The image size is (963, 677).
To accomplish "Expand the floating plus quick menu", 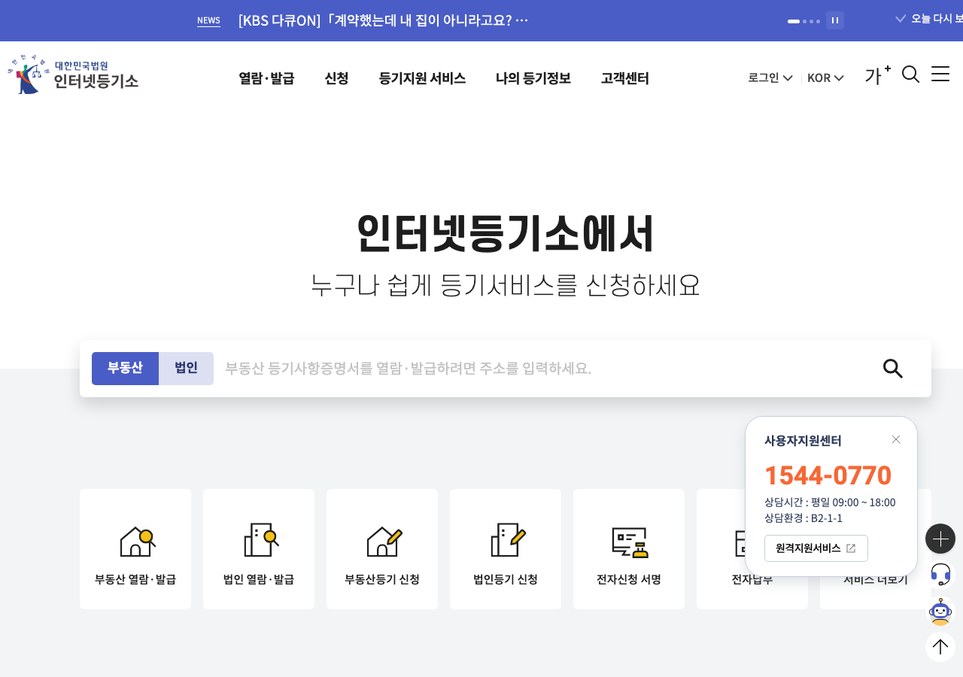I will 940,539.
